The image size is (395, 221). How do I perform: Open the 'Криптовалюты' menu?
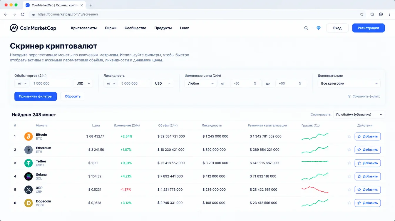pyautogui.click(x=84, y=28)
